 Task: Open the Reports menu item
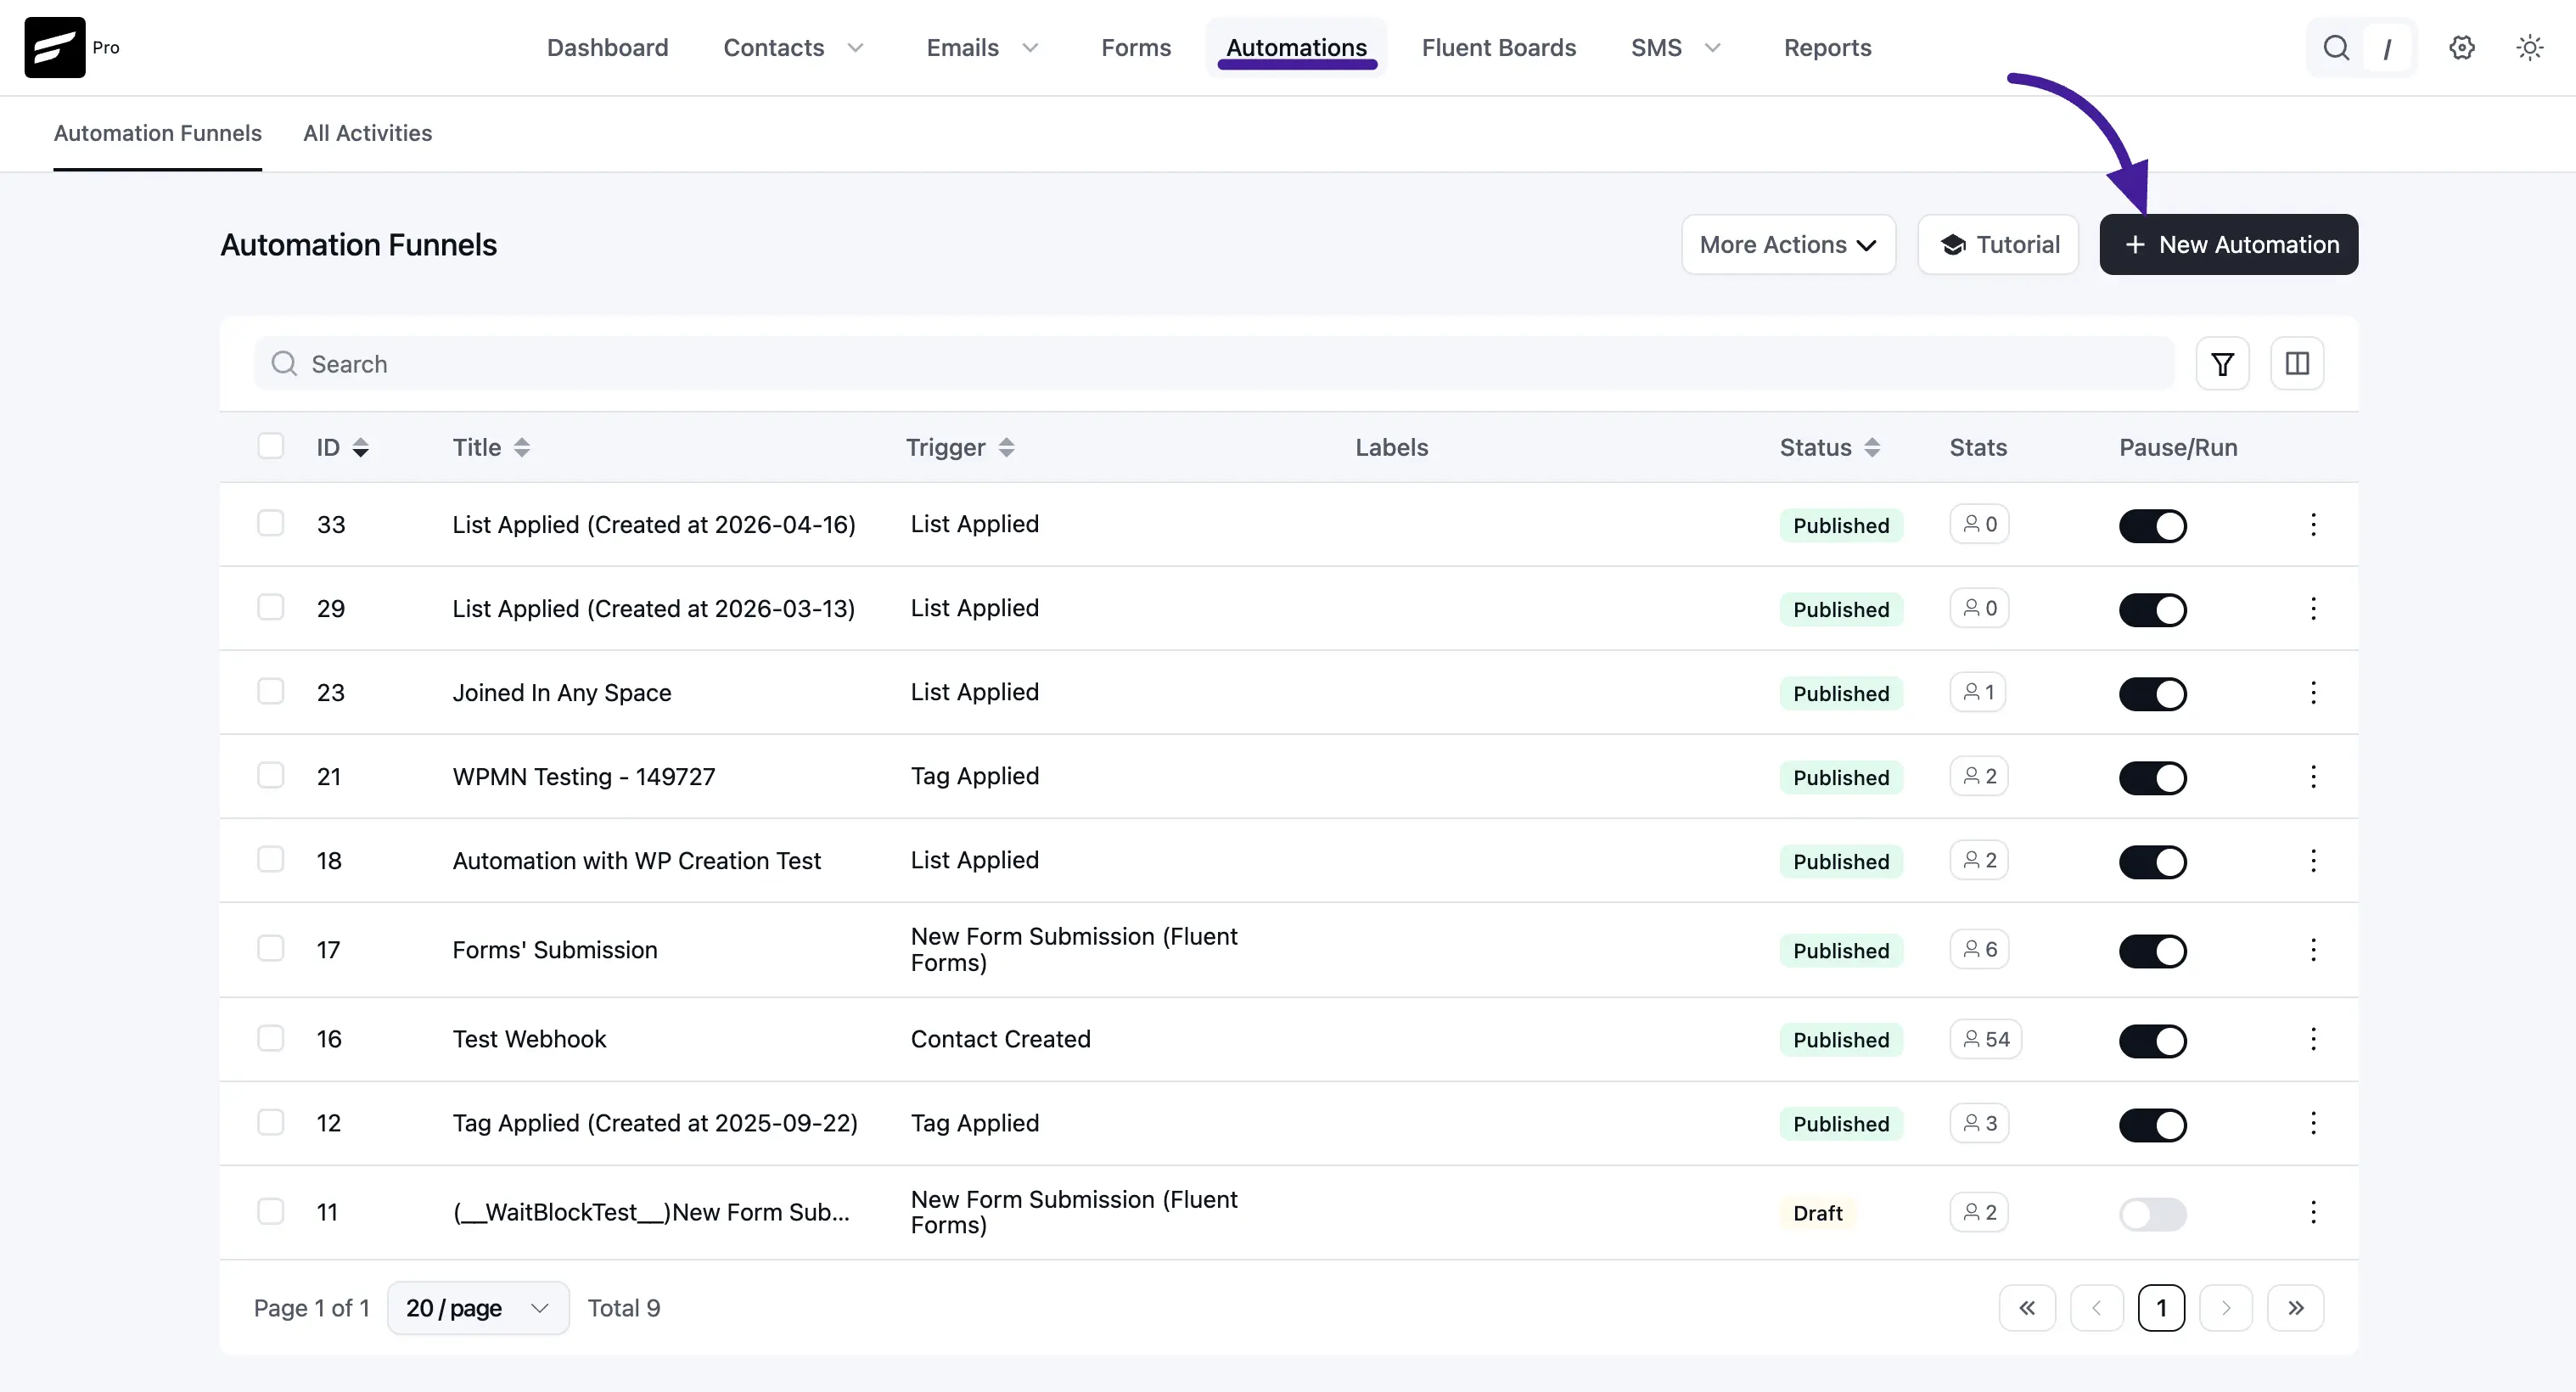click(1827, 48)
